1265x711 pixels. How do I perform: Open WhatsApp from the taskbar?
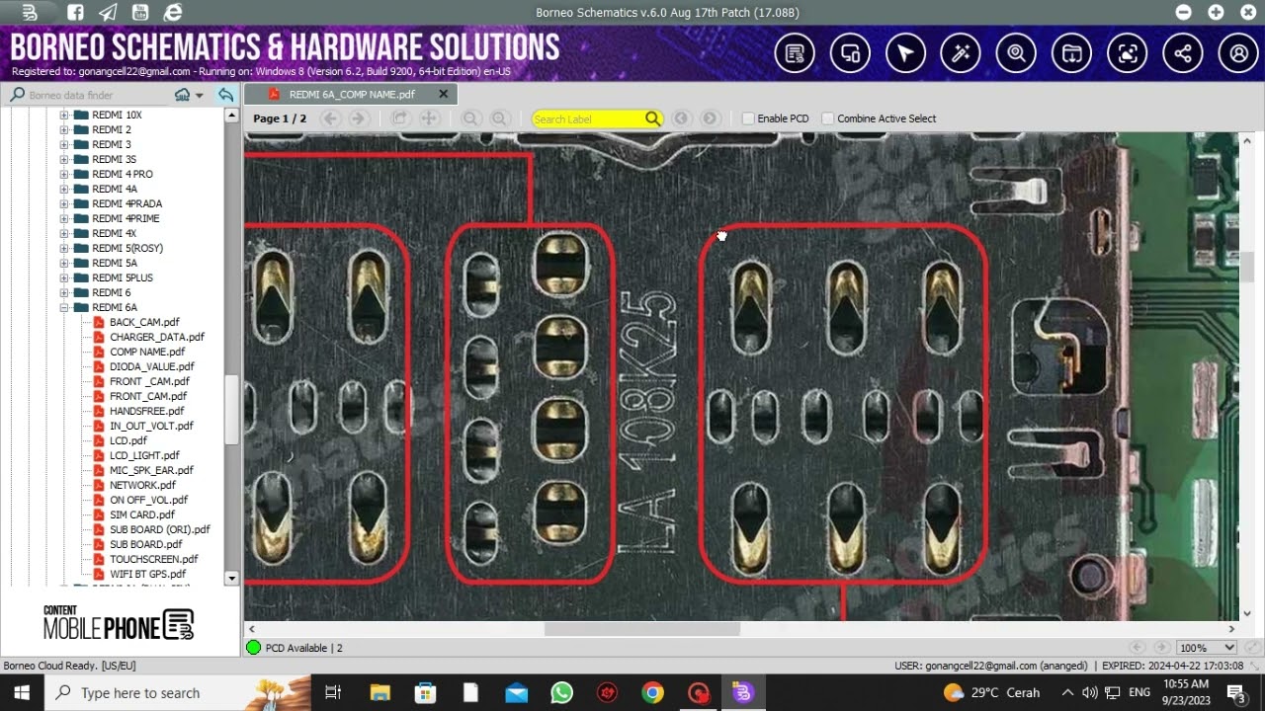tap(561, 692)
